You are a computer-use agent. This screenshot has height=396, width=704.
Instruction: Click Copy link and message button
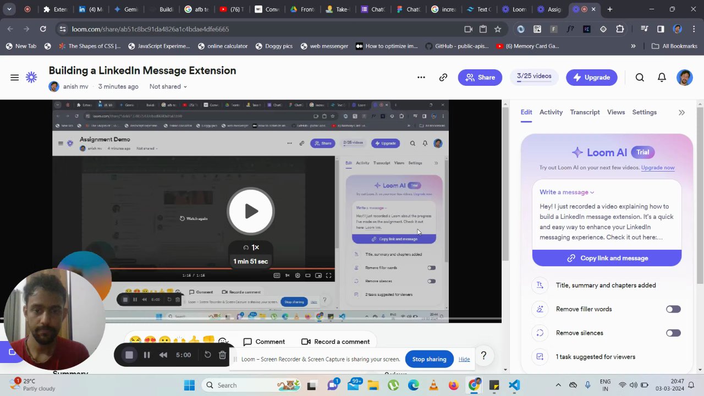[607, 258]
